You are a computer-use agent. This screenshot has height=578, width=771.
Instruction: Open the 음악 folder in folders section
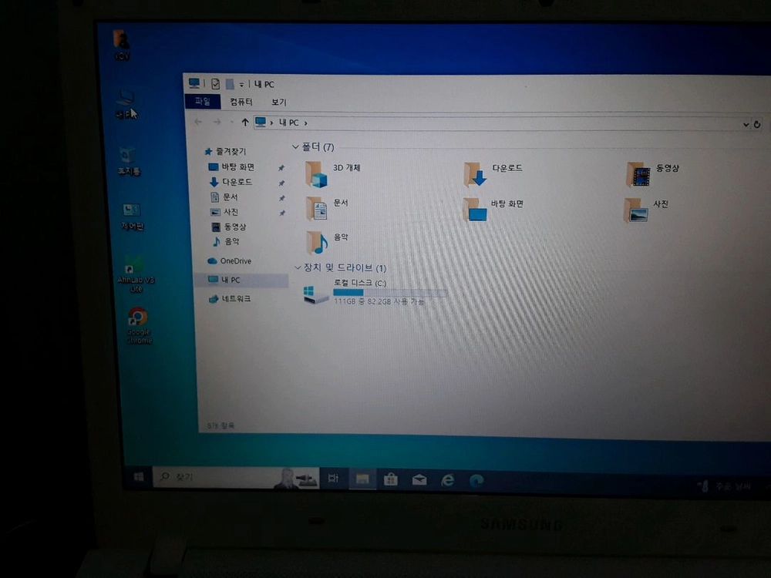point(326,242)
